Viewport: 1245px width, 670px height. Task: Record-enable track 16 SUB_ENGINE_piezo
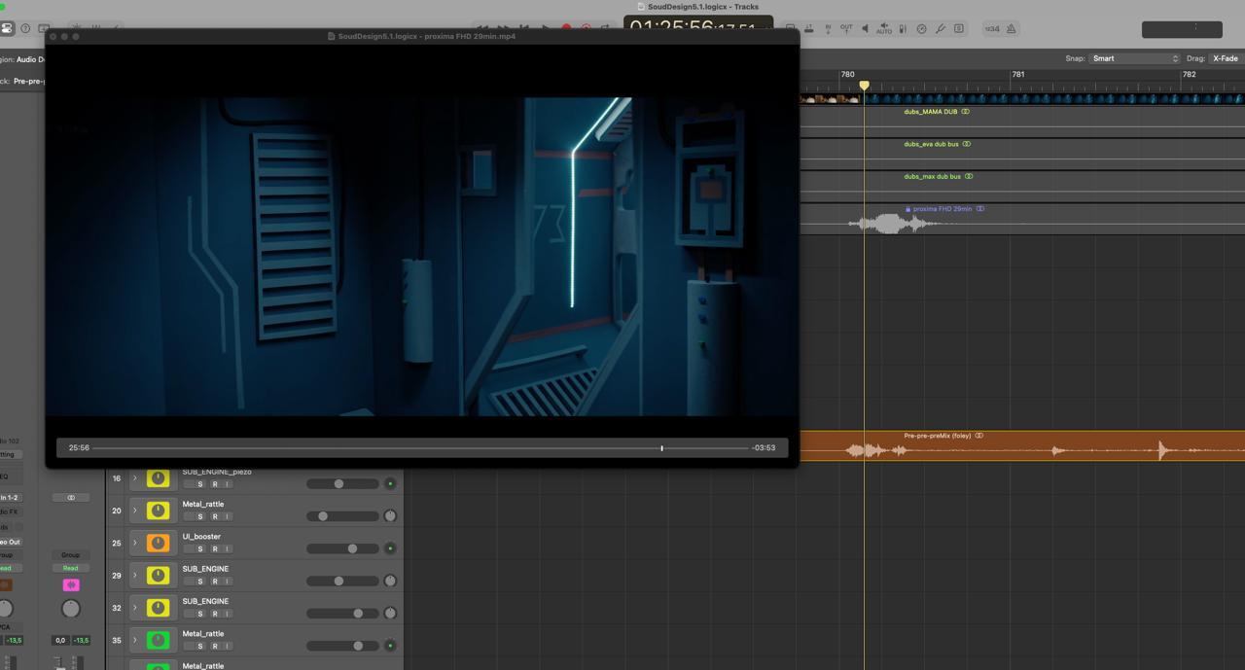214,484
